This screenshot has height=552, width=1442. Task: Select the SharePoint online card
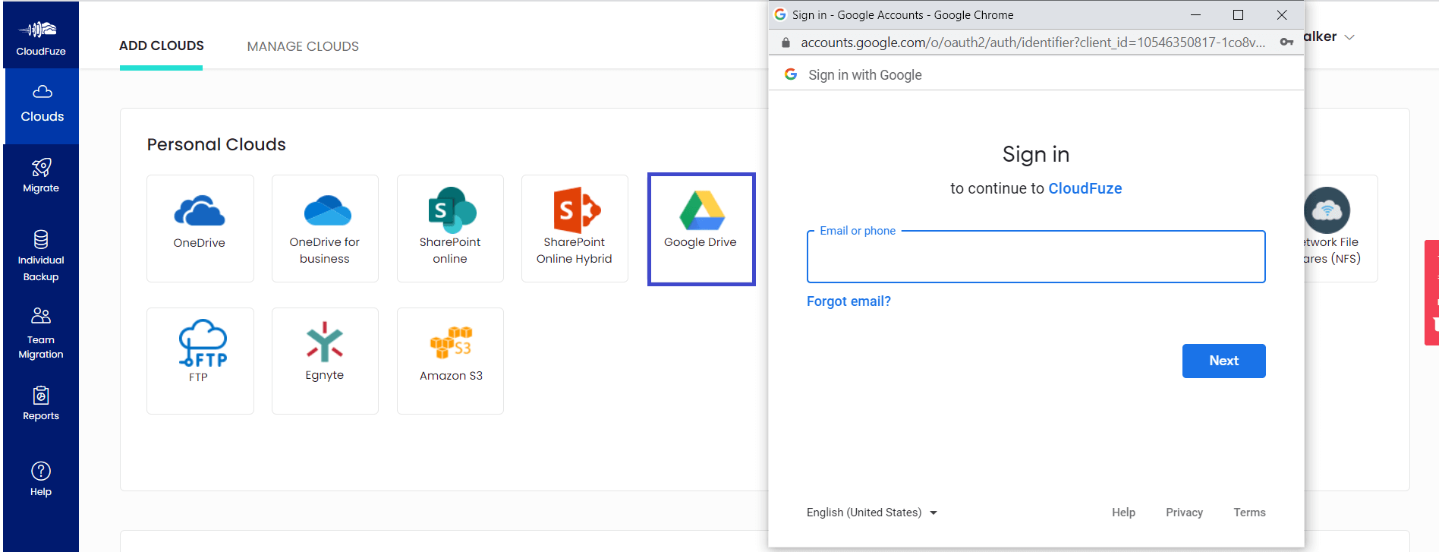pyautogui.click(x=450, y=229)
